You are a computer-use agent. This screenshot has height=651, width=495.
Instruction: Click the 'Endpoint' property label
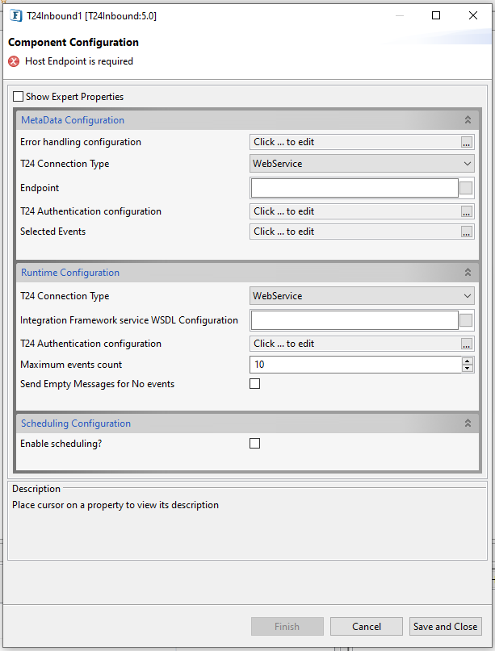[x=40, y=188]
